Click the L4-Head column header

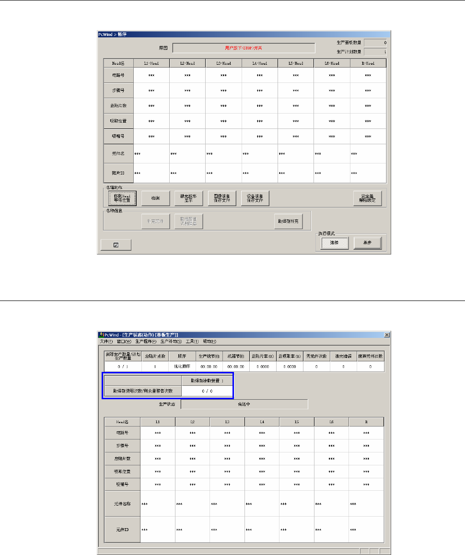point(260,63)
